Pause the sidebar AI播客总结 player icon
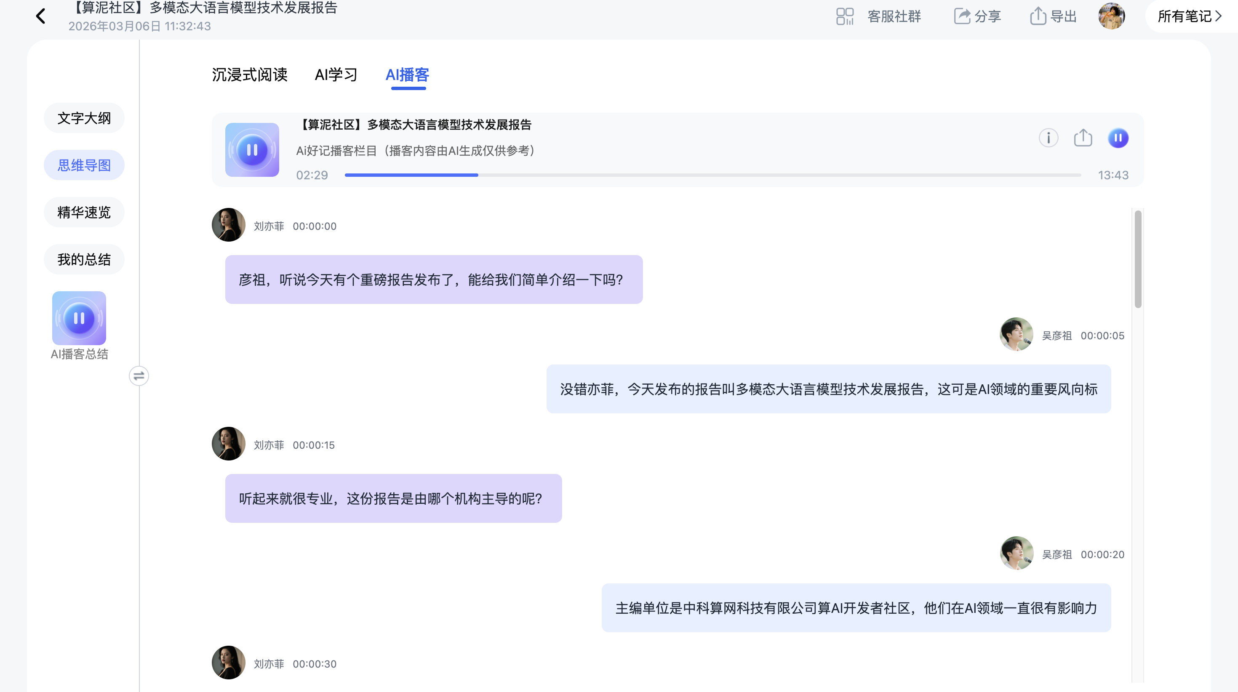This screenshot has height=692, width=1238. 79,318
